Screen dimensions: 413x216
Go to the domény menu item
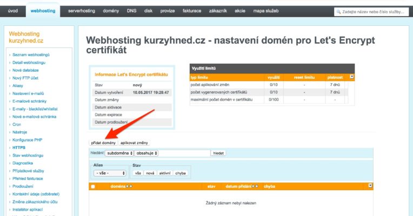point(111,11)
